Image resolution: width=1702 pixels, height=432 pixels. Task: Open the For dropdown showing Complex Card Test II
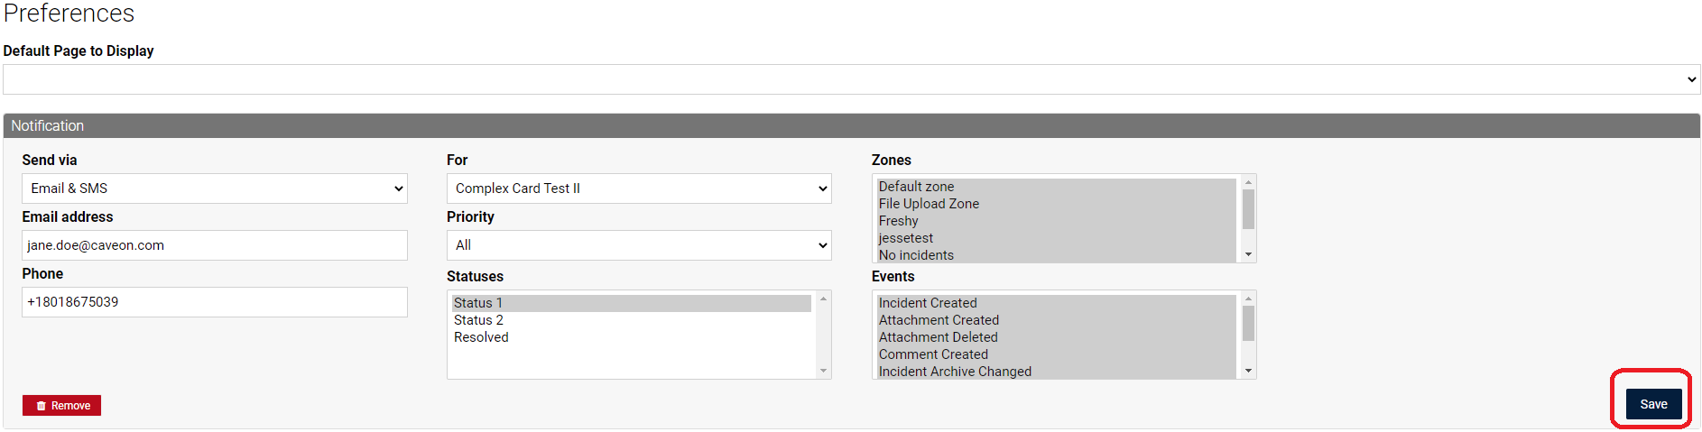coord(639,188)
